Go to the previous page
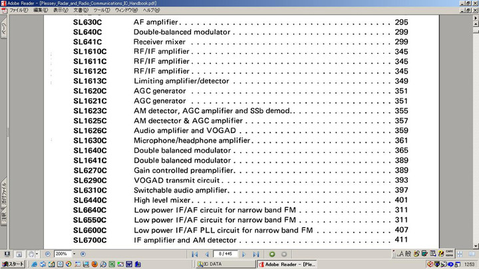479x269 pixels. (207, 254)
